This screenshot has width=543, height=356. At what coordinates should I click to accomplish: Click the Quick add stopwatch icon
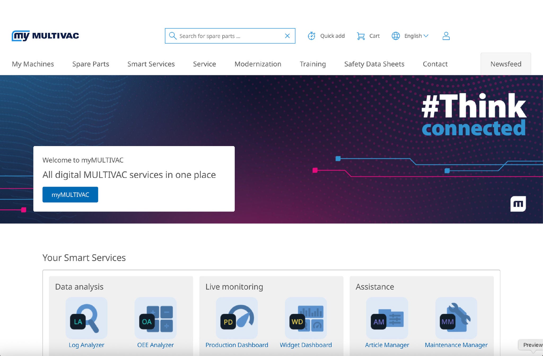pyautogui.click(x=312, y=36)
